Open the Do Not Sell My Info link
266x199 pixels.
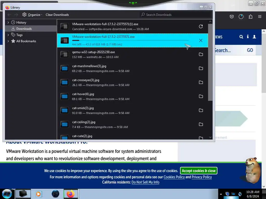click(145, 182)
